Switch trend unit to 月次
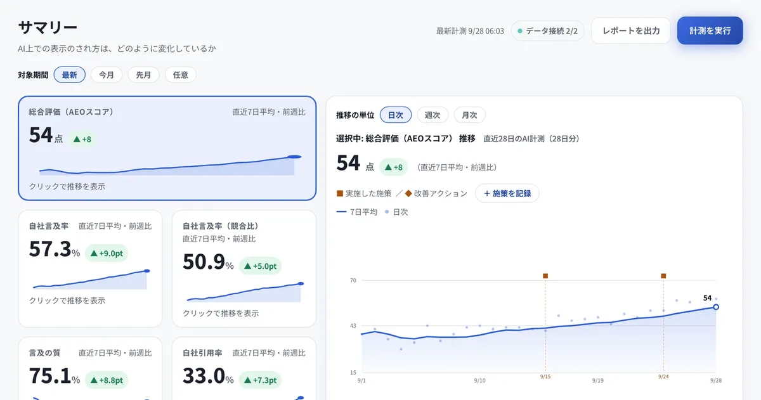 (x=469, y=115)
